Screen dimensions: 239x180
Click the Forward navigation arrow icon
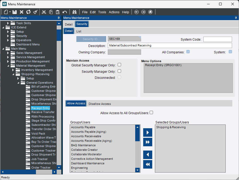(x=143, y=12)
